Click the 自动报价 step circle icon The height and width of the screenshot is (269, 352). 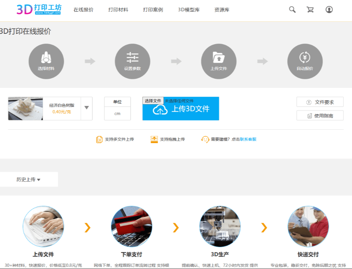305,61
